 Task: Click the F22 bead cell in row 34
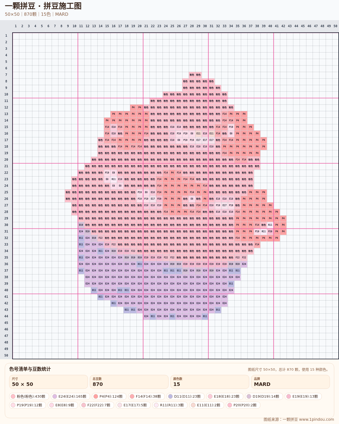tap(133, 251)
